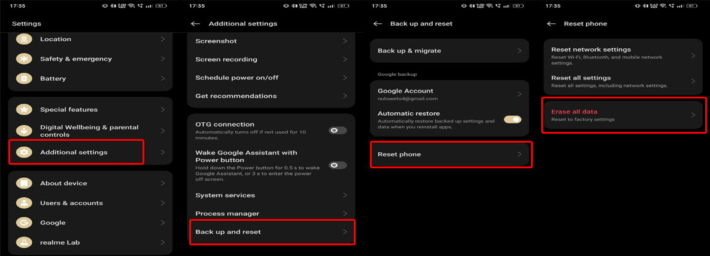Tap the Location pin icon
The width and height of the screenshot is (710, 256).
(23, 39)
